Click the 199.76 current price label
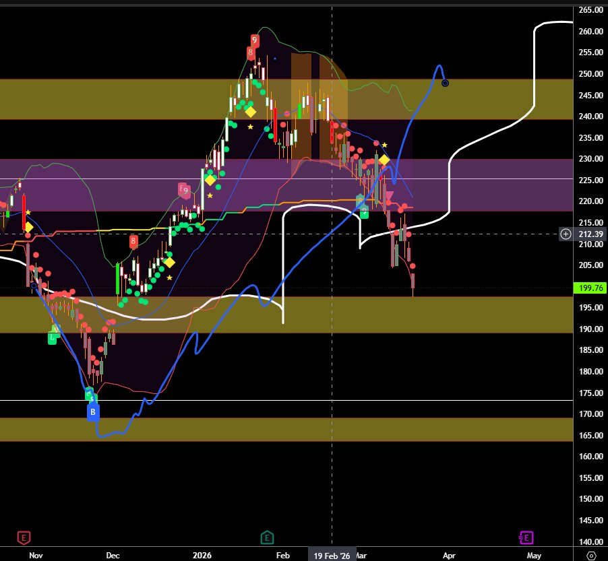Image resolution: width=608 pixels, height=561 pixels. pos(590,288)
